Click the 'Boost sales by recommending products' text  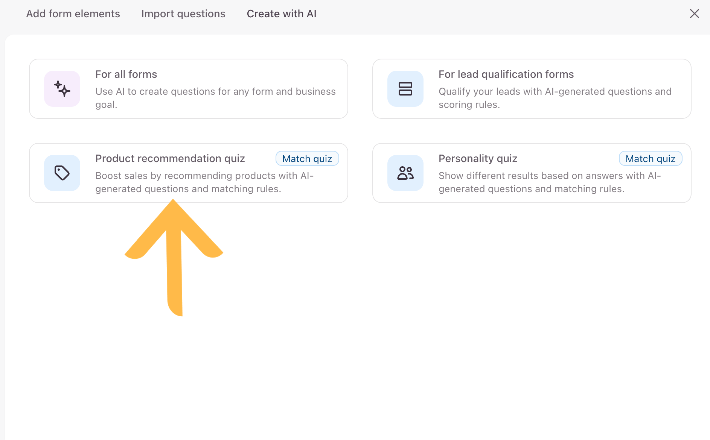[204, 182]
